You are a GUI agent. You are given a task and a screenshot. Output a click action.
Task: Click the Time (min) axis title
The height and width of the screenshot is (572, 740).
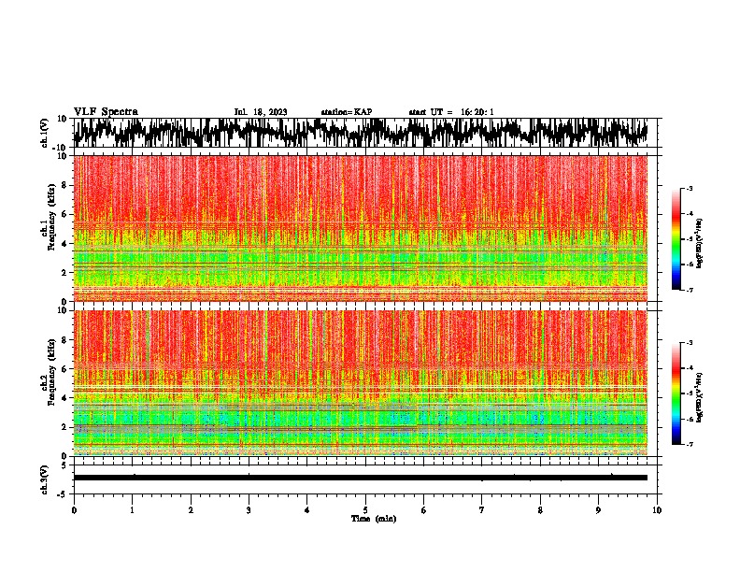coord(374,519)
